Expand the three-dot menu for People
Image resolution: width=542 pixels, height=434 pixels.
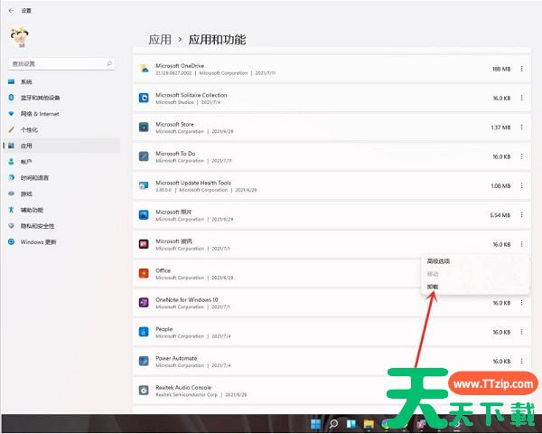[521, 332]
